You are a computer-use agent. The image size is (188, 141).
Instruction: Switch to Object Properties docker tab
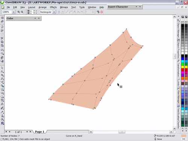click(178, 49)
